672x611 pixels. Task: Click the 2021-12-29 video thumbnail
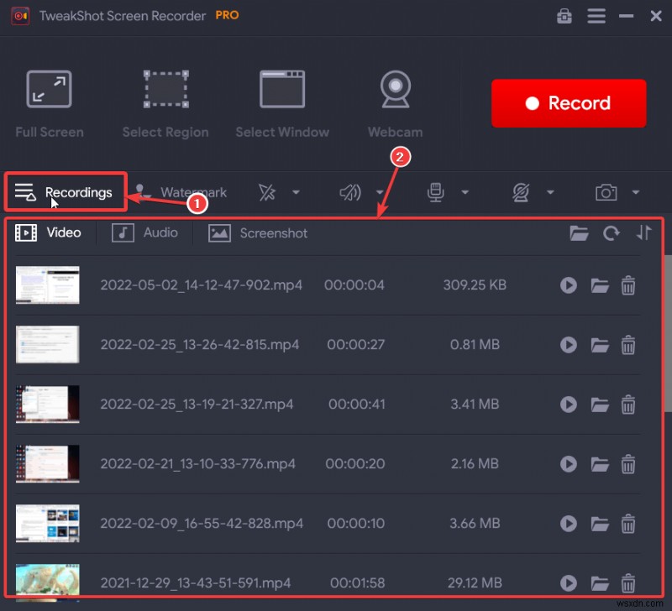coord(47,582)
